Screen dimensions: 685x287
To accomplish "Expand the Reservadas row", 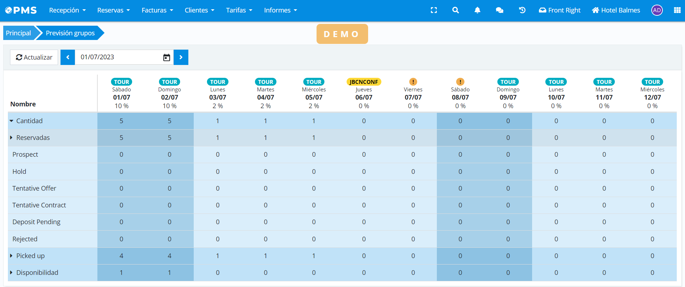I will click(x=11, y=138).
